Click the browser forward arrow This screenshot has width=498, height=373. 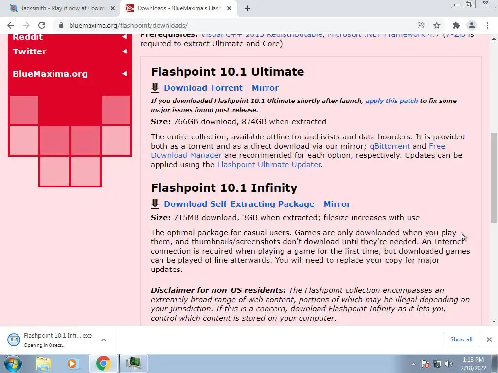(26, 25)
